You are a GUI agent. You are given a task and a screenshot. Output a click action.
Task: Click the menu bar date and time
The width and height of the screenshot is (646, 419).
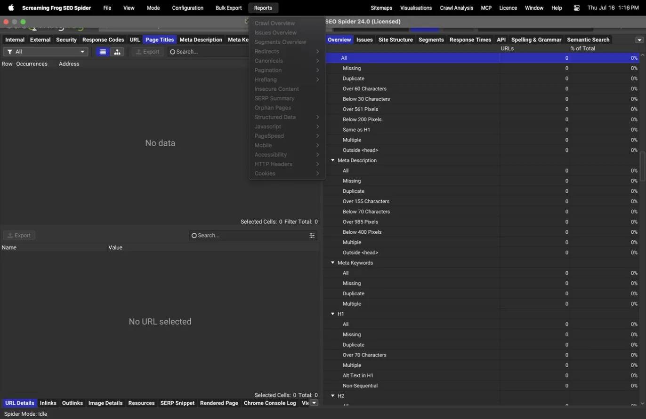(x=613, y=8)
